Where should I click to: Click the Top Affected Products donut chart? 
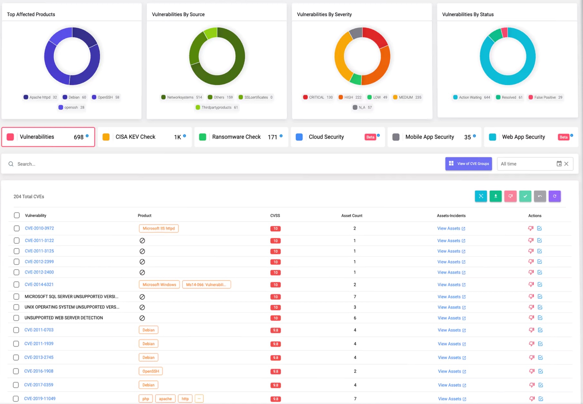[72, 56]
